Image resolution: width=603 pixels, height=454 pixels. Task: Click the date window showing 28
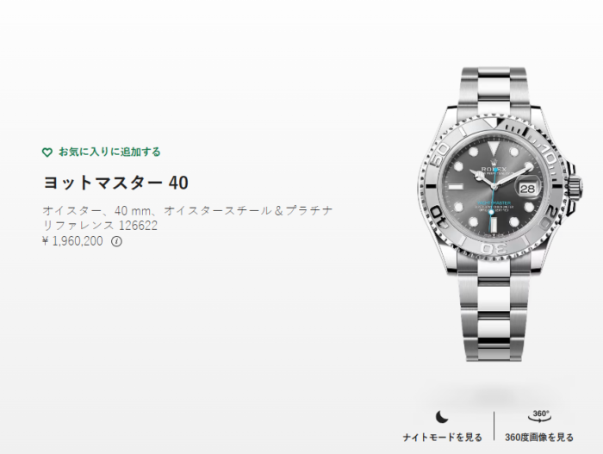pos(527,188)
